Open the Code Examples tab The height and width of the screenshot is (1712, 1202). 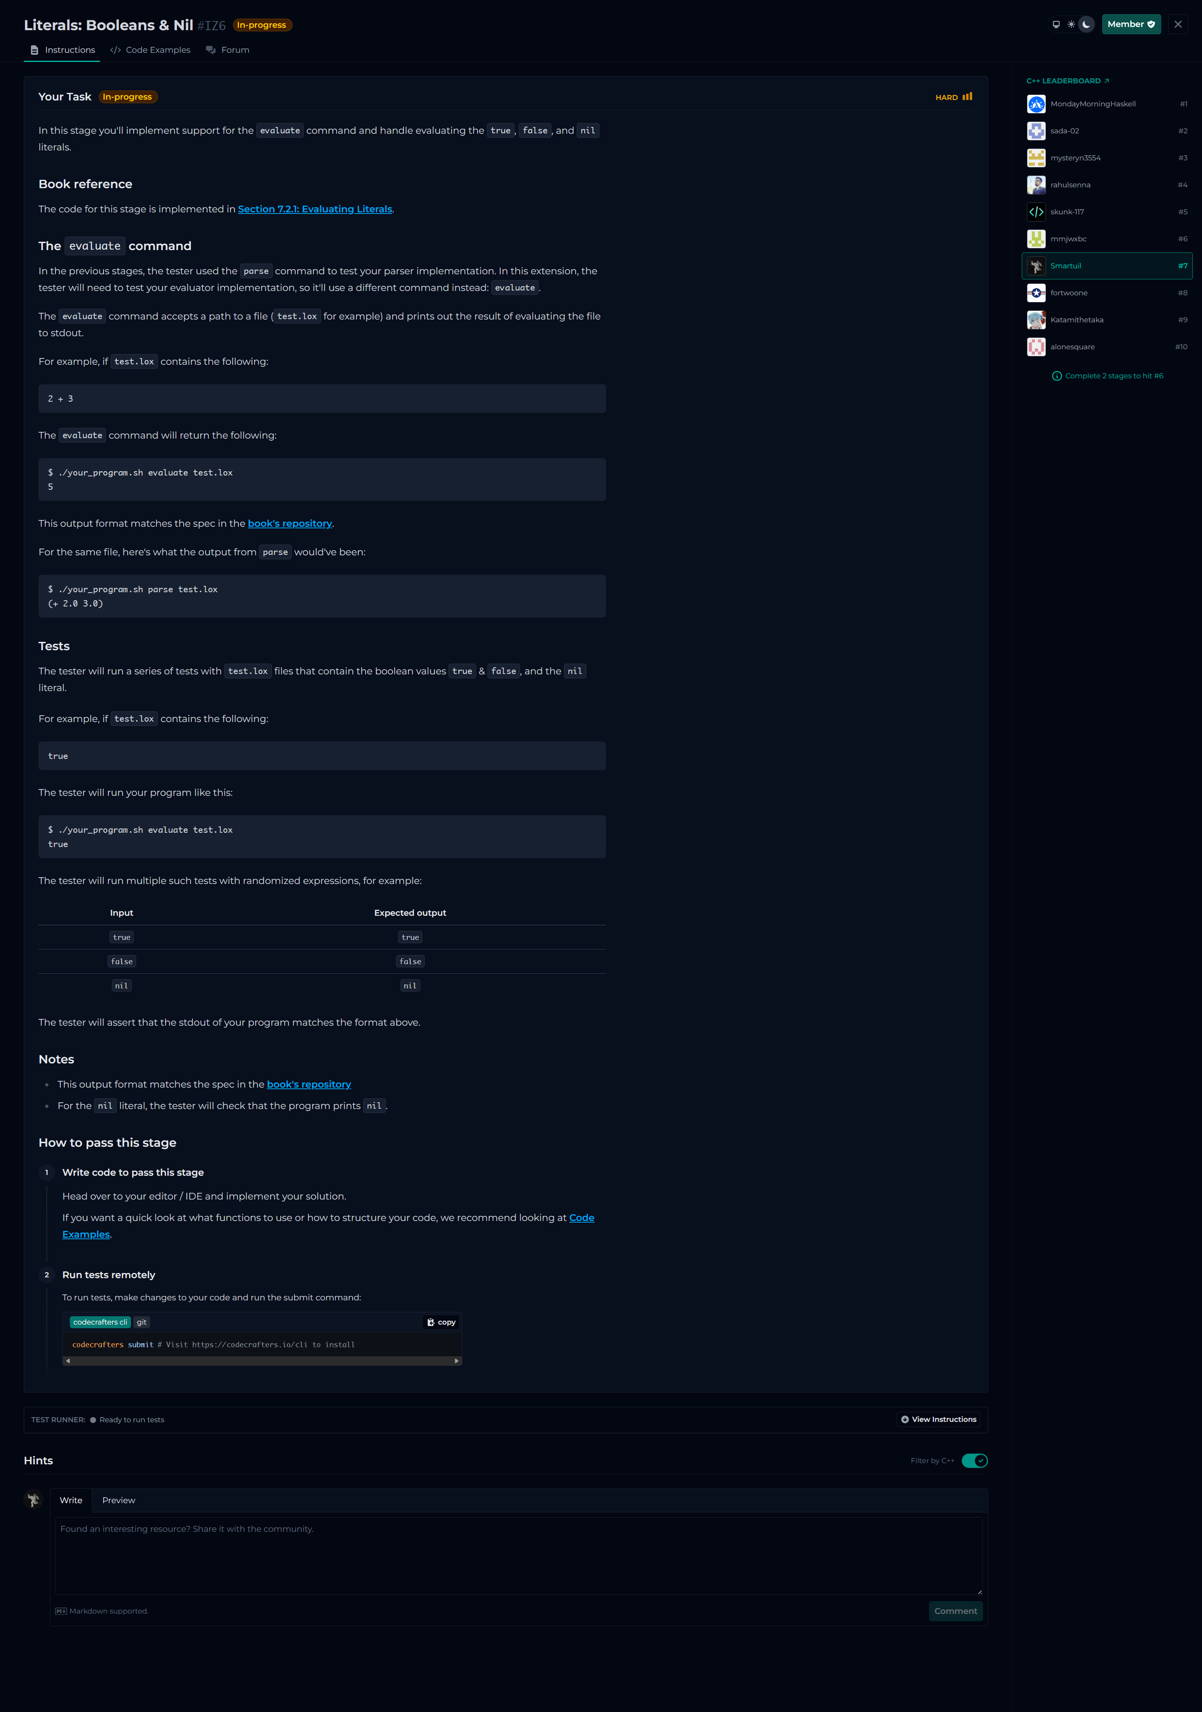[x=150, y=50]
